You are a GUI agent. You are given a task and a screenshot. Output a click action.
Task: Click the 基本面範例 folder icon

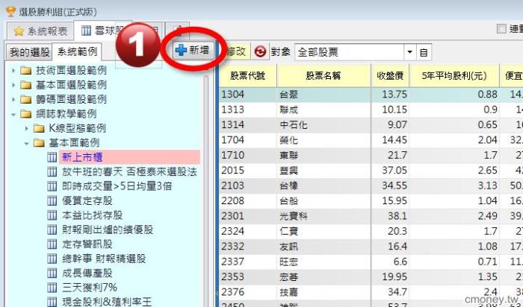[x=39, y=143]
